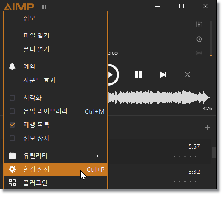Click the gear icon beside 환경 설정
Viewport: 222px width, 201px height.
pos(12,169)
